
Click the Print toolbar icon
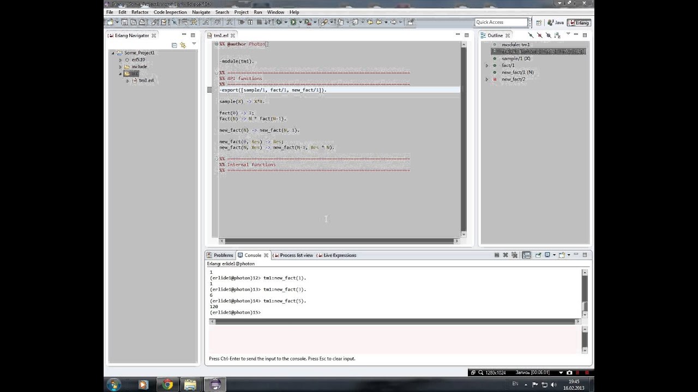[142, 22]
